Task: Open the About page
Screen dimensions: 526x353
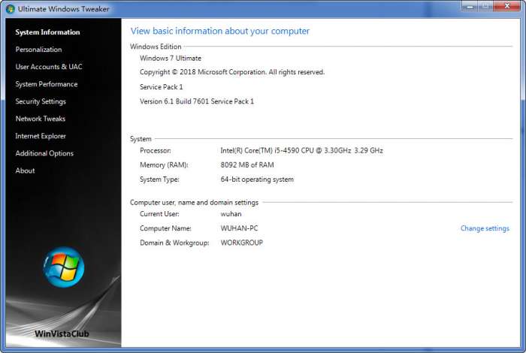Action: pyautogui.click(x=25, y=170)
